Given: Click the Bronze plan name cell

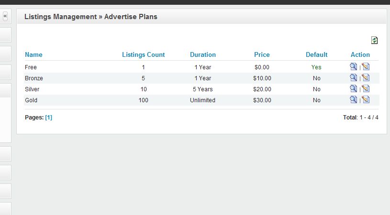Looking at the screenshot, I should click(x=34, y=78).
